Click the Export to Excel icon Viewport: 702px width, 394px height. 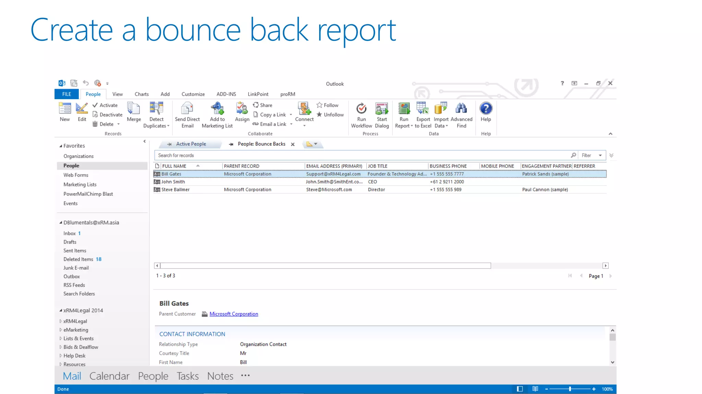423,108
